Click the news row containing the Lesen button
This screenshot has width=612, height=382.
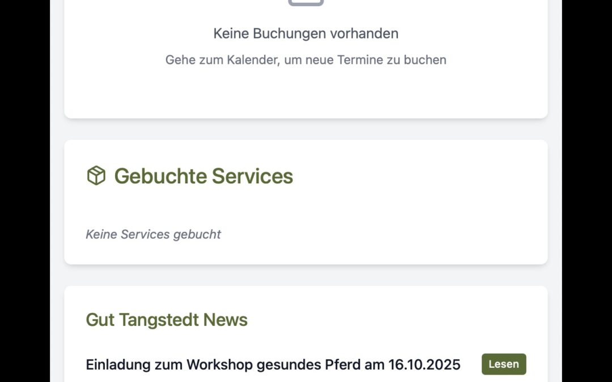coord(306,364)
